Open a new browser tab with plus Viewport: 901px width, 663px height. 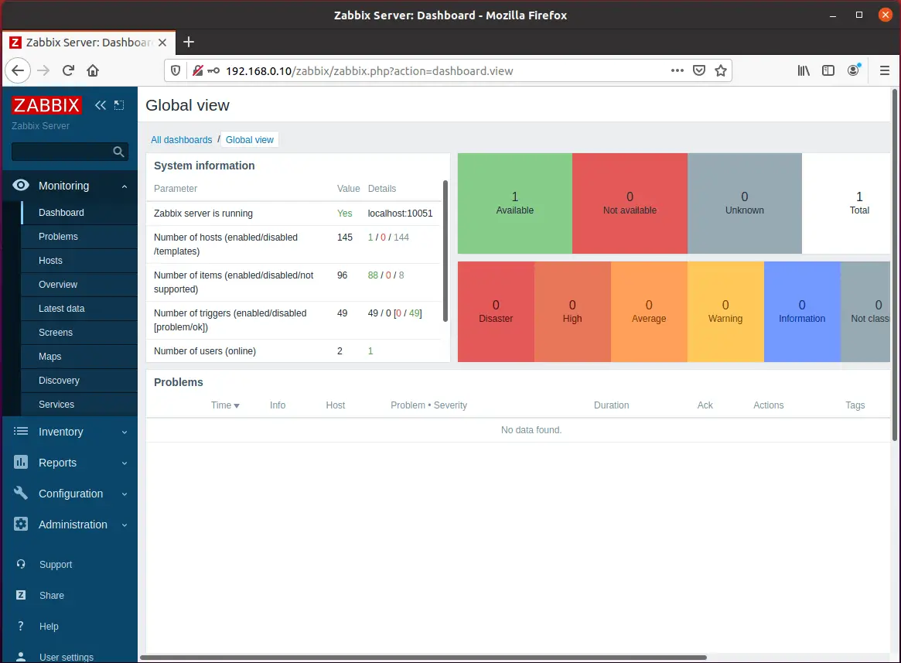(189, 42)
